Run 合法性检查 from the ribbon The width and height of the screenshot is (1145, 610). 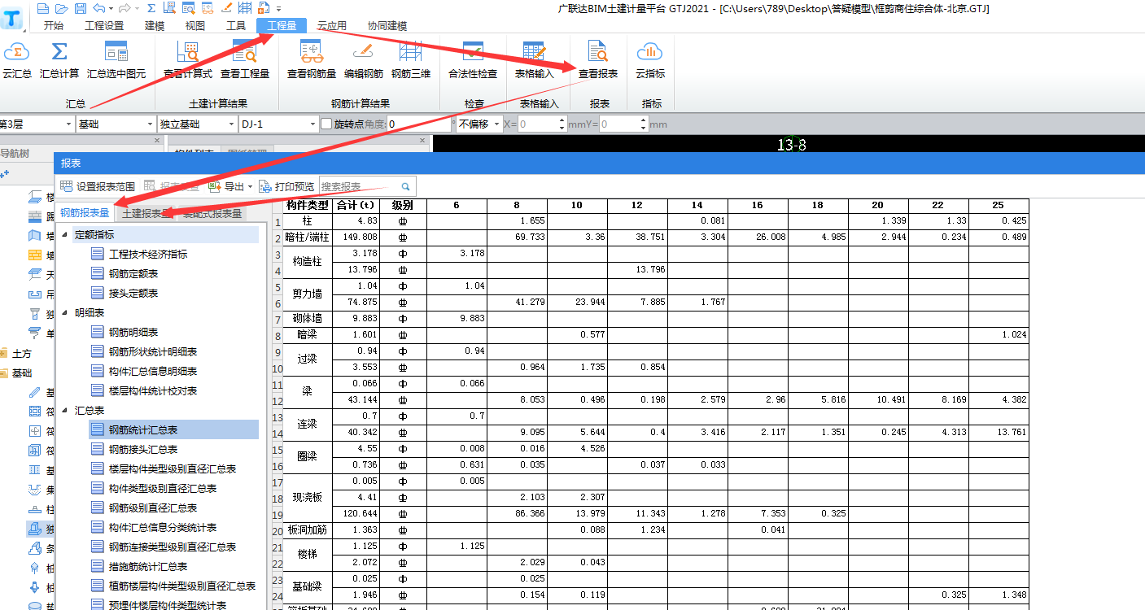[x=473, y=60]
